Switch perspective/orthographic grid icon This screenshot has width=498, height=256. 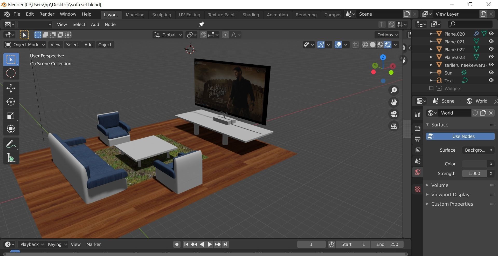click(394, 126)
